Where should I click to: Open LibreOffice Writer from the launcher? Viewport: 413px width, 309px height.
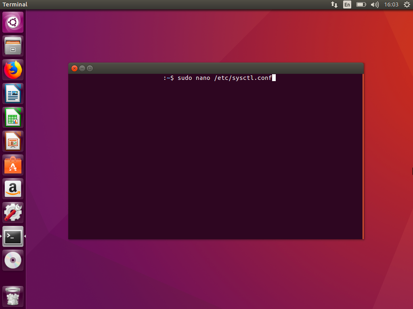[13, 94]
